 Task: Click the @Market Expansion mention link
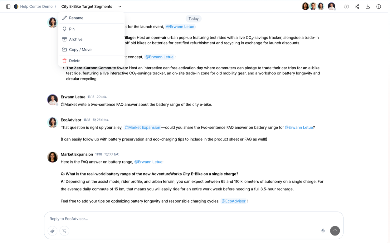[x=142, y=127]
